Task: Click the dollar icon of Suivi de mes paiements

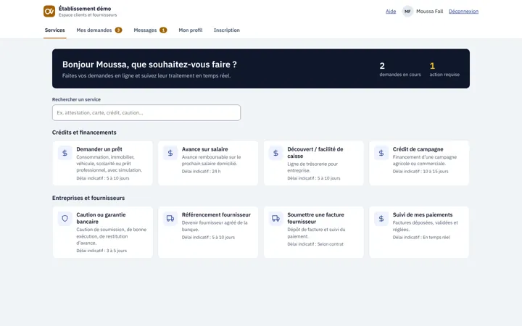Action: [381, 219]
